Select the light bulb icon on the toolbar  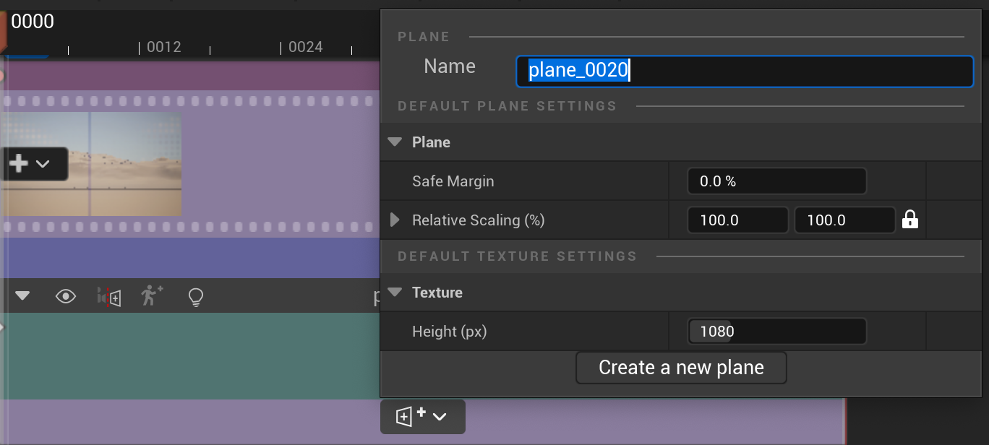[194, 296]
